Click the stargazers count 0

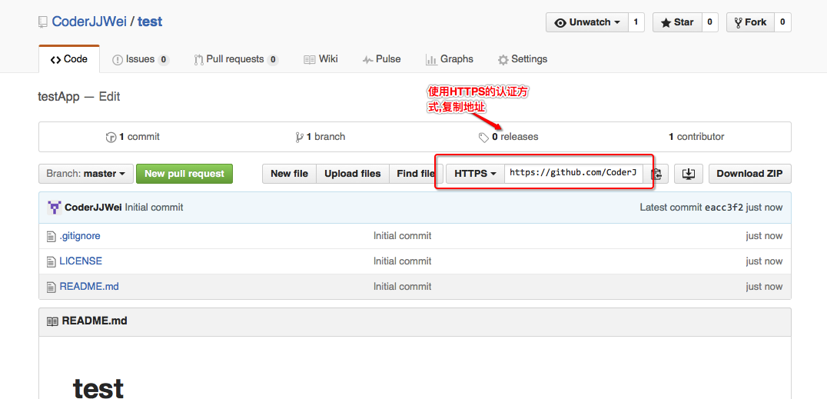(710, 22)
